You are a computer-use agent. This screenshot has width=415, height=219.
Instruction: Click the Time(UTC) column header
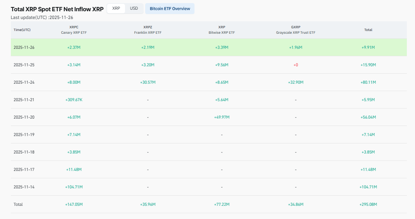click(22, 30)
